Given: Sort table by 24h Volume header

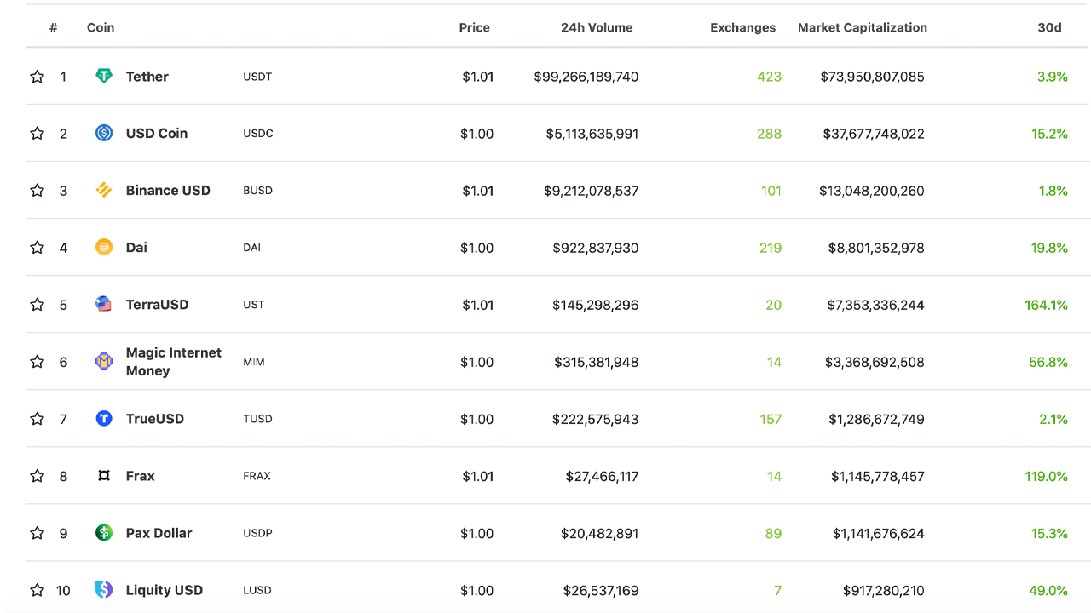Looking at the screenshot, I should tap(597, 27).
